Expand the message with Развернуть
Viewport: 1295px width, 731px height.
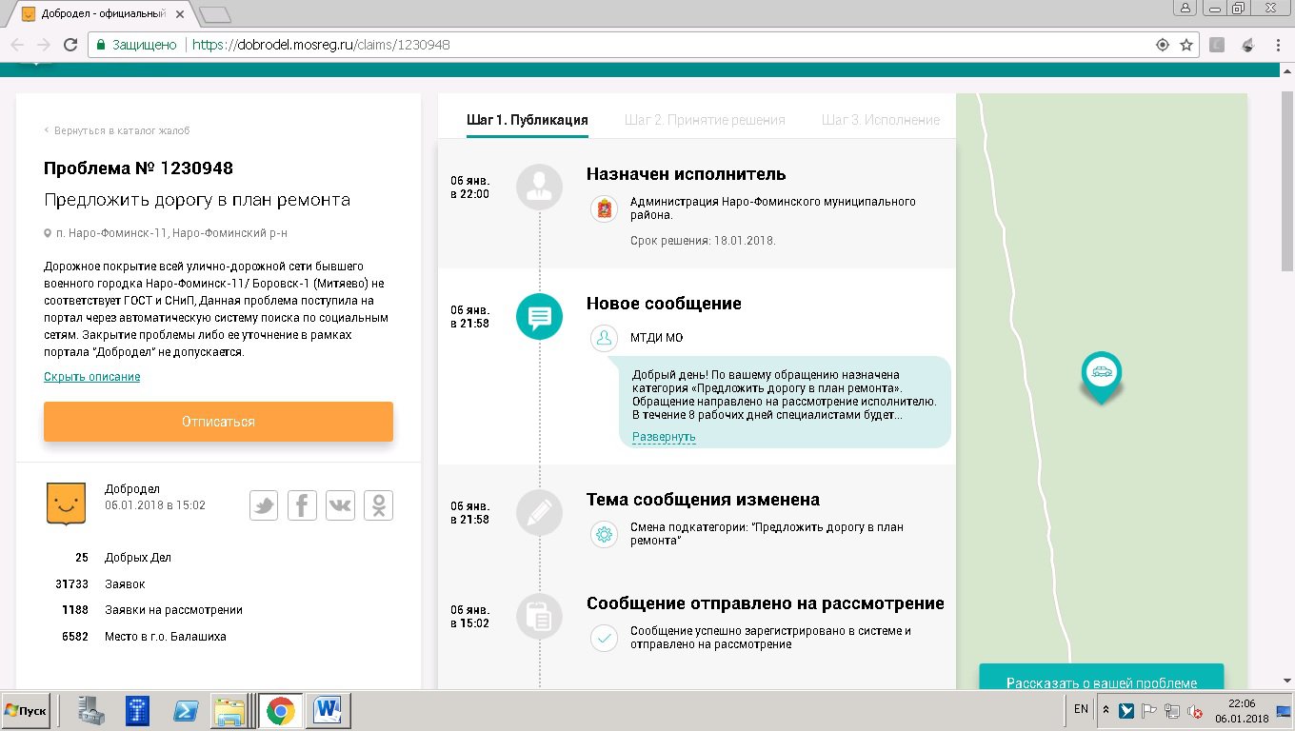point(664,437)
